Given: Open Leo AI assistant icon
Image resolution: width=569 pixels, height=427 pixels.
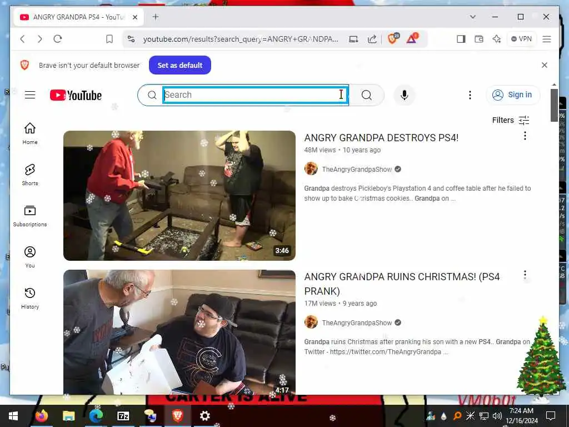Looking at the screenshot, I should [x=496, y=39].
